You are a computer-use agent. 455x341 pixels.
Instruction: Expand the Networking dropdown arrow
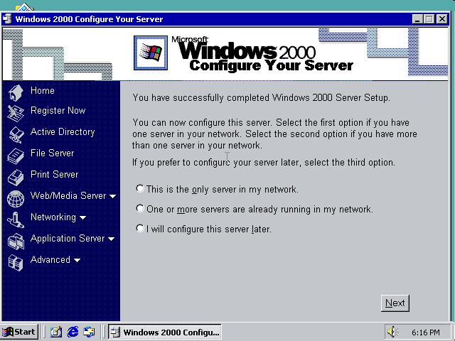click(x=82, y=217)
